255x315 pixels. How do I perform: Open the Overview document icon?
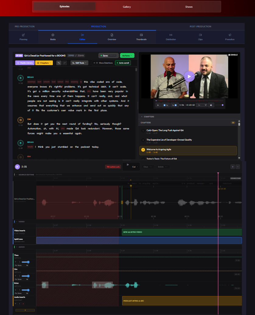pos(112,35)
